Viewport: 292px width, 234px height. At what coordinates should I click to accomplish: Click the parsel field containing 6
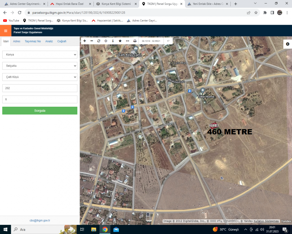(x=40, y=99)
